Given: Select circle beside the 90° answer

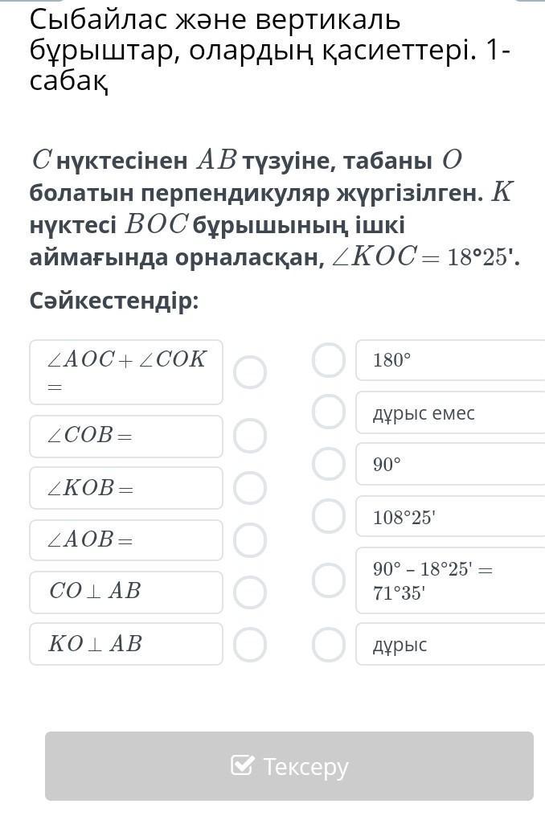Looking at the screenshot, I should click(x=329, y=464).
